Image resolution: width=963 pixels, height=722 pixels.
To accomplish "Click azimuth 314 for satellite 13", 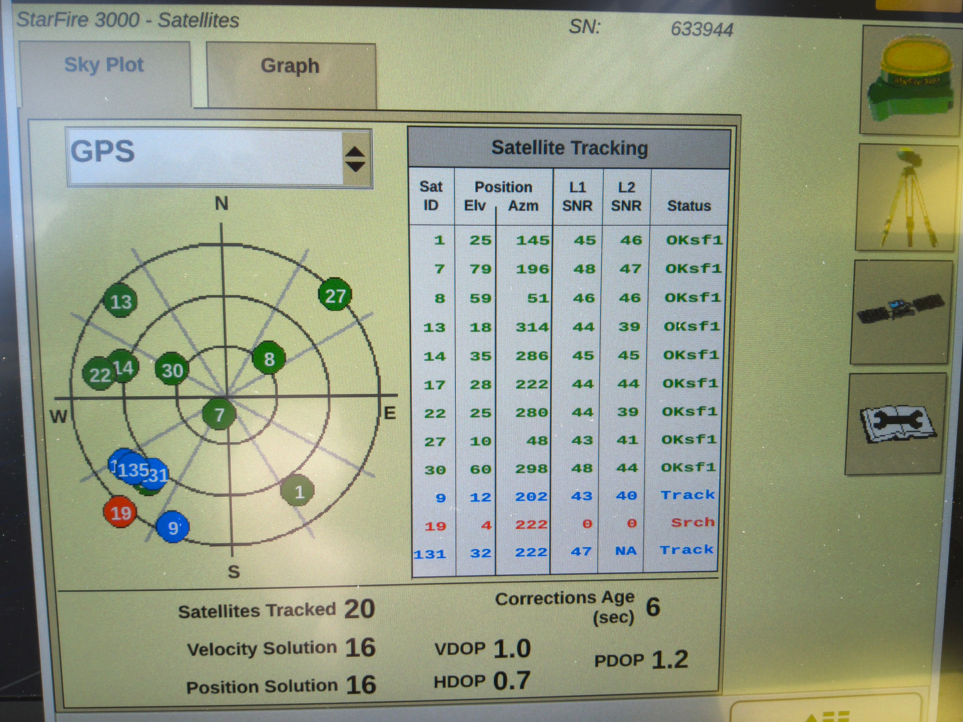I will [532, 327].
